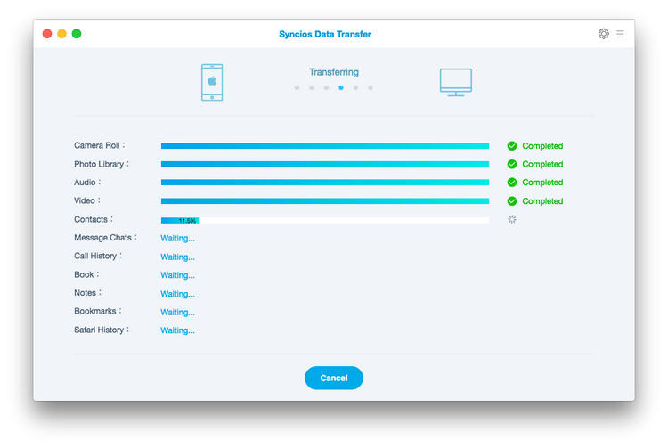
Task: Click the last step indicator dot
Action: [x=371, y=88]
